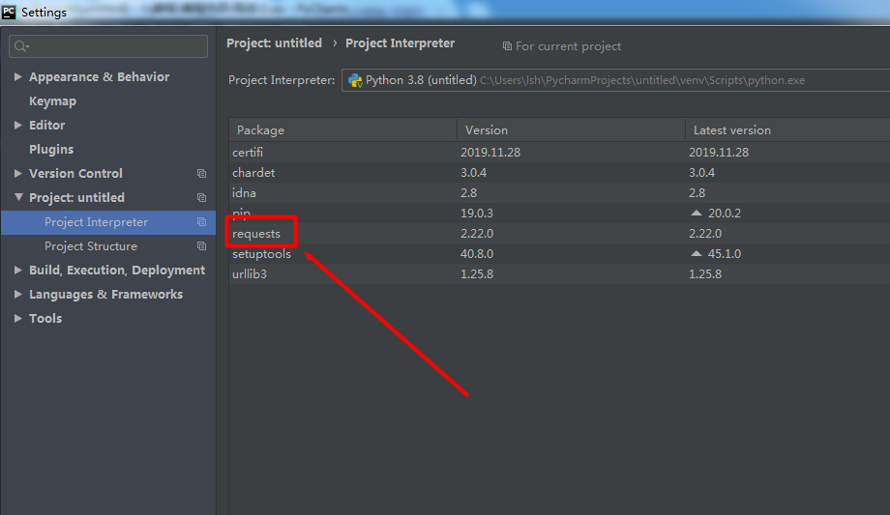The height and width of the screenshot is (515, 890).
Task: Sort by Package column header
Action: (342, 129)
